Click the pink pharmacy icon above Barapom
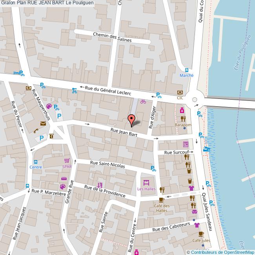The image size is (255, 255). coord(182,111)
